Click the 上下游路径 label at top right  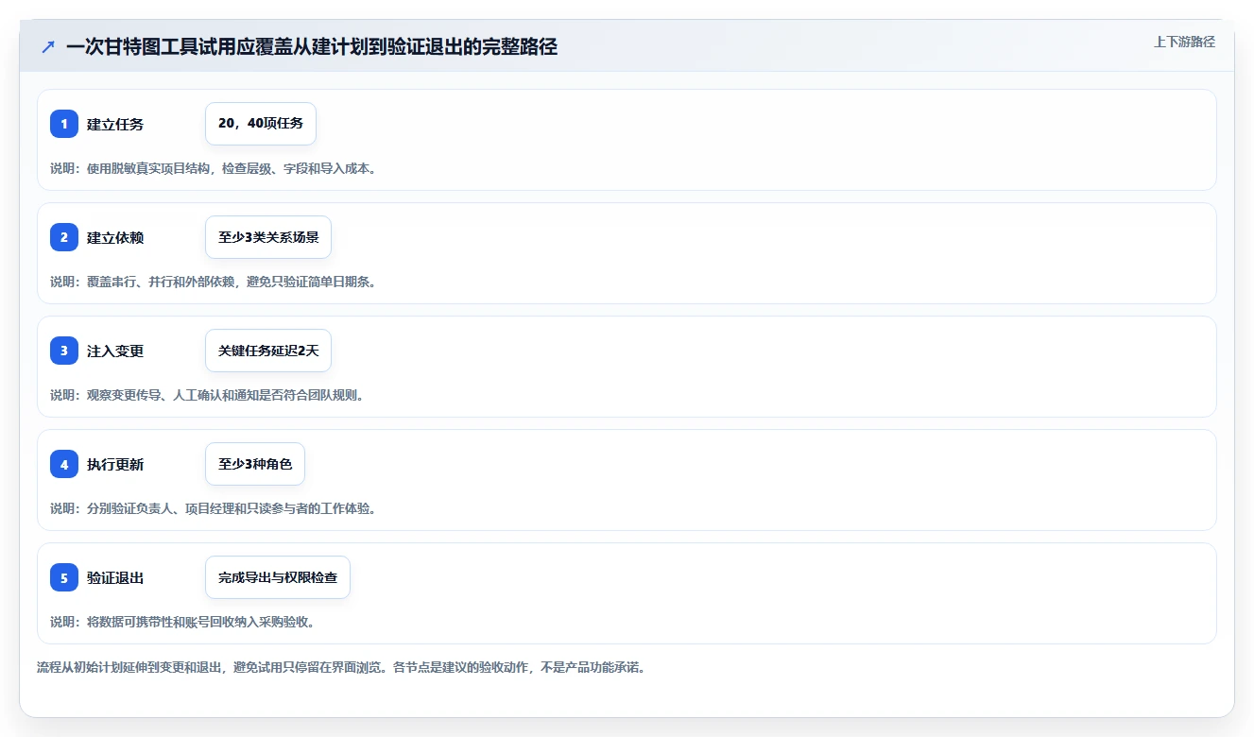point(1184,42)
